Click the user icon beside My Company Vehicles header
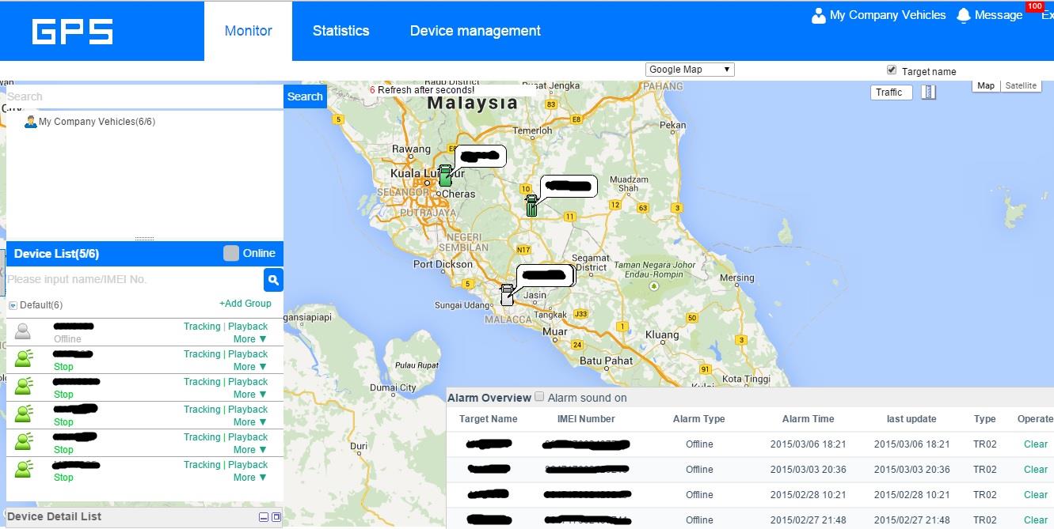 point(819,15)
